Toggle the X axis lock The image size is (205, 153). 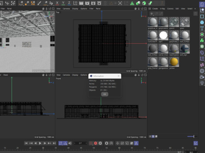tap(57, 3)
